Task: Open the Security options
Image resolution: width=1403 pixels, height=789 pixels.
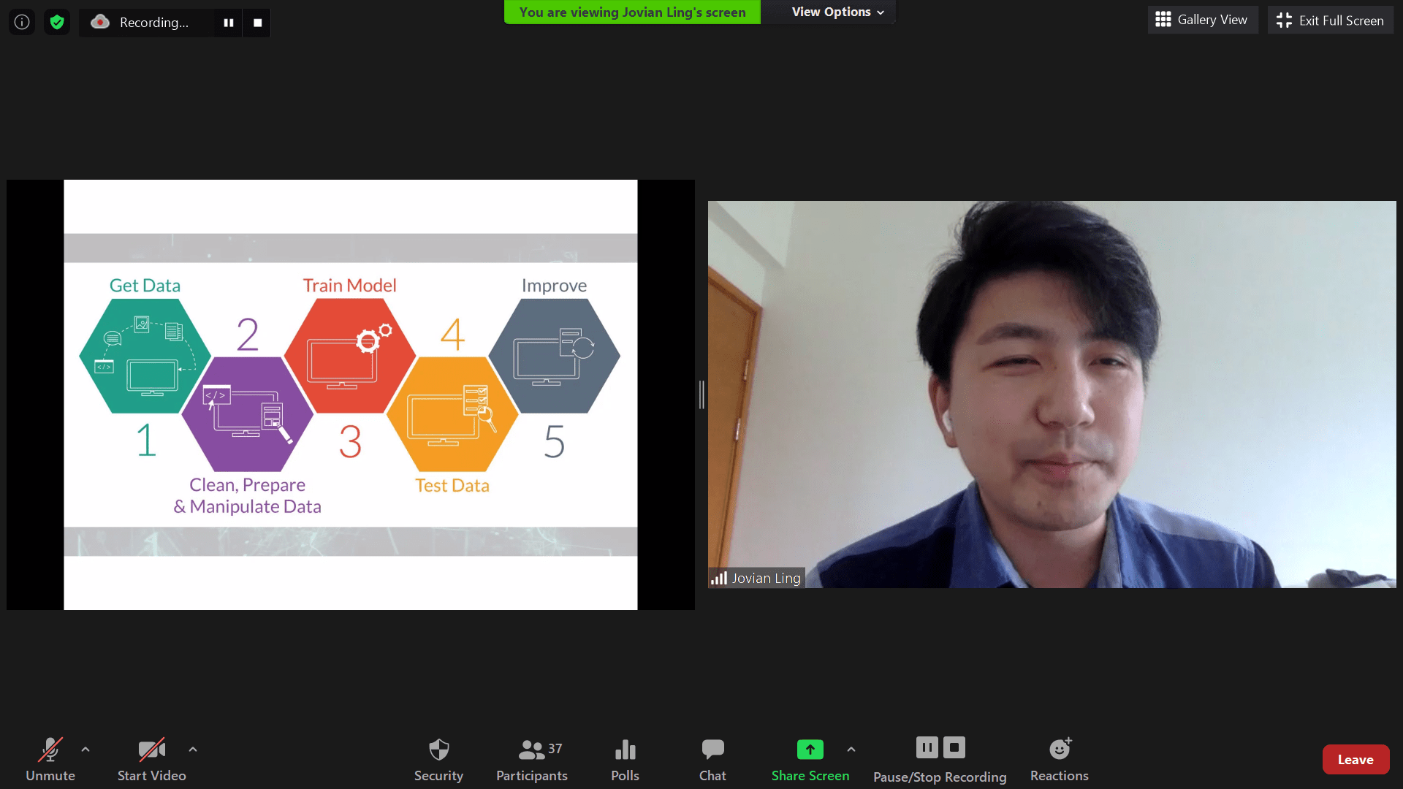Action: [x=438, y=760]
